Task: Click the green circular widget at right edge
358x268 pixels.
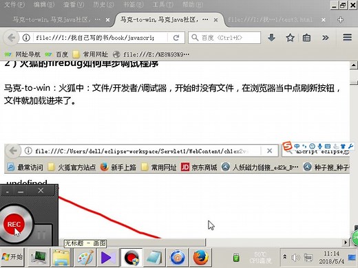Action: (355, 238)
